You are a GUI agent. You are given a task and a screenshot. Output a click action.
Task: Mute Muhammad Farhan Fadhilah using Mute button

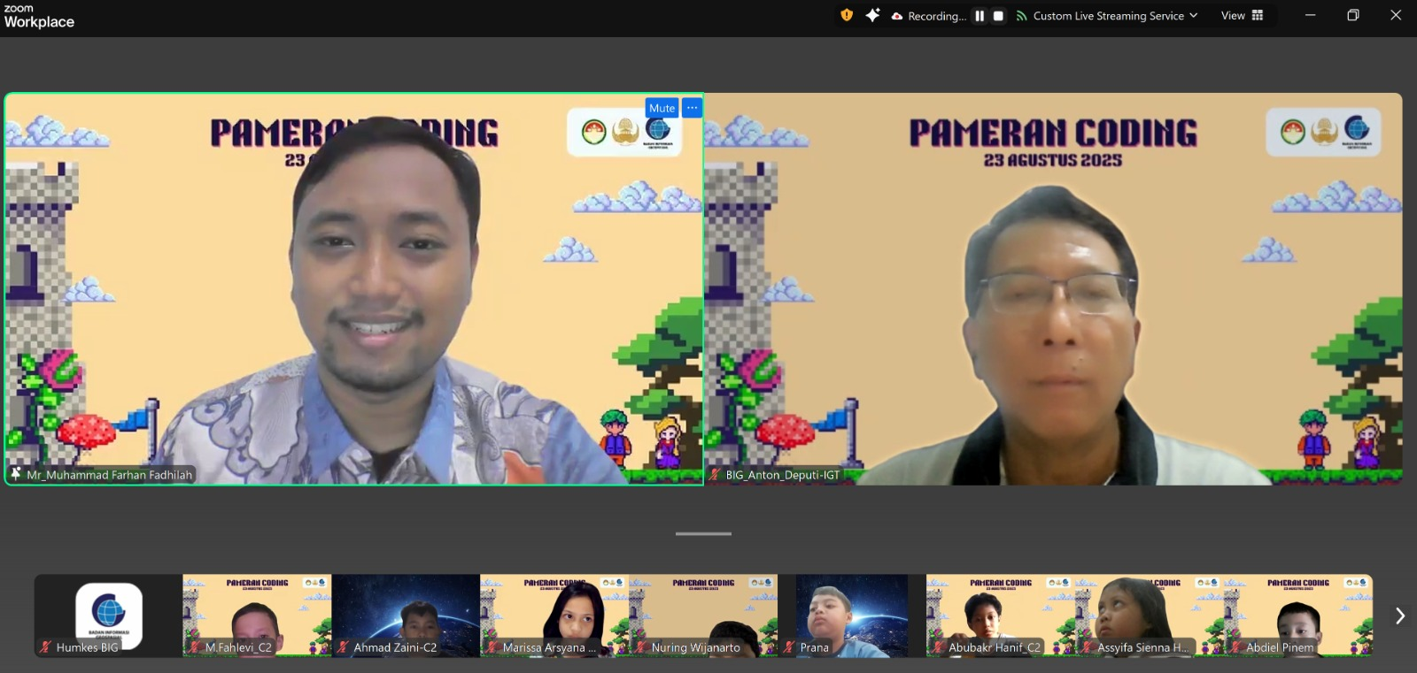662,108
